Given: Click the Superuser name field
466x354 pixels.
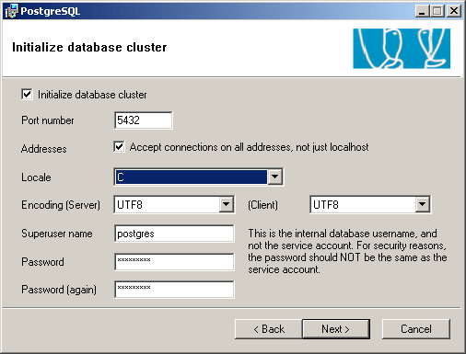Looking at the screenshot, I should click(174, 234).
